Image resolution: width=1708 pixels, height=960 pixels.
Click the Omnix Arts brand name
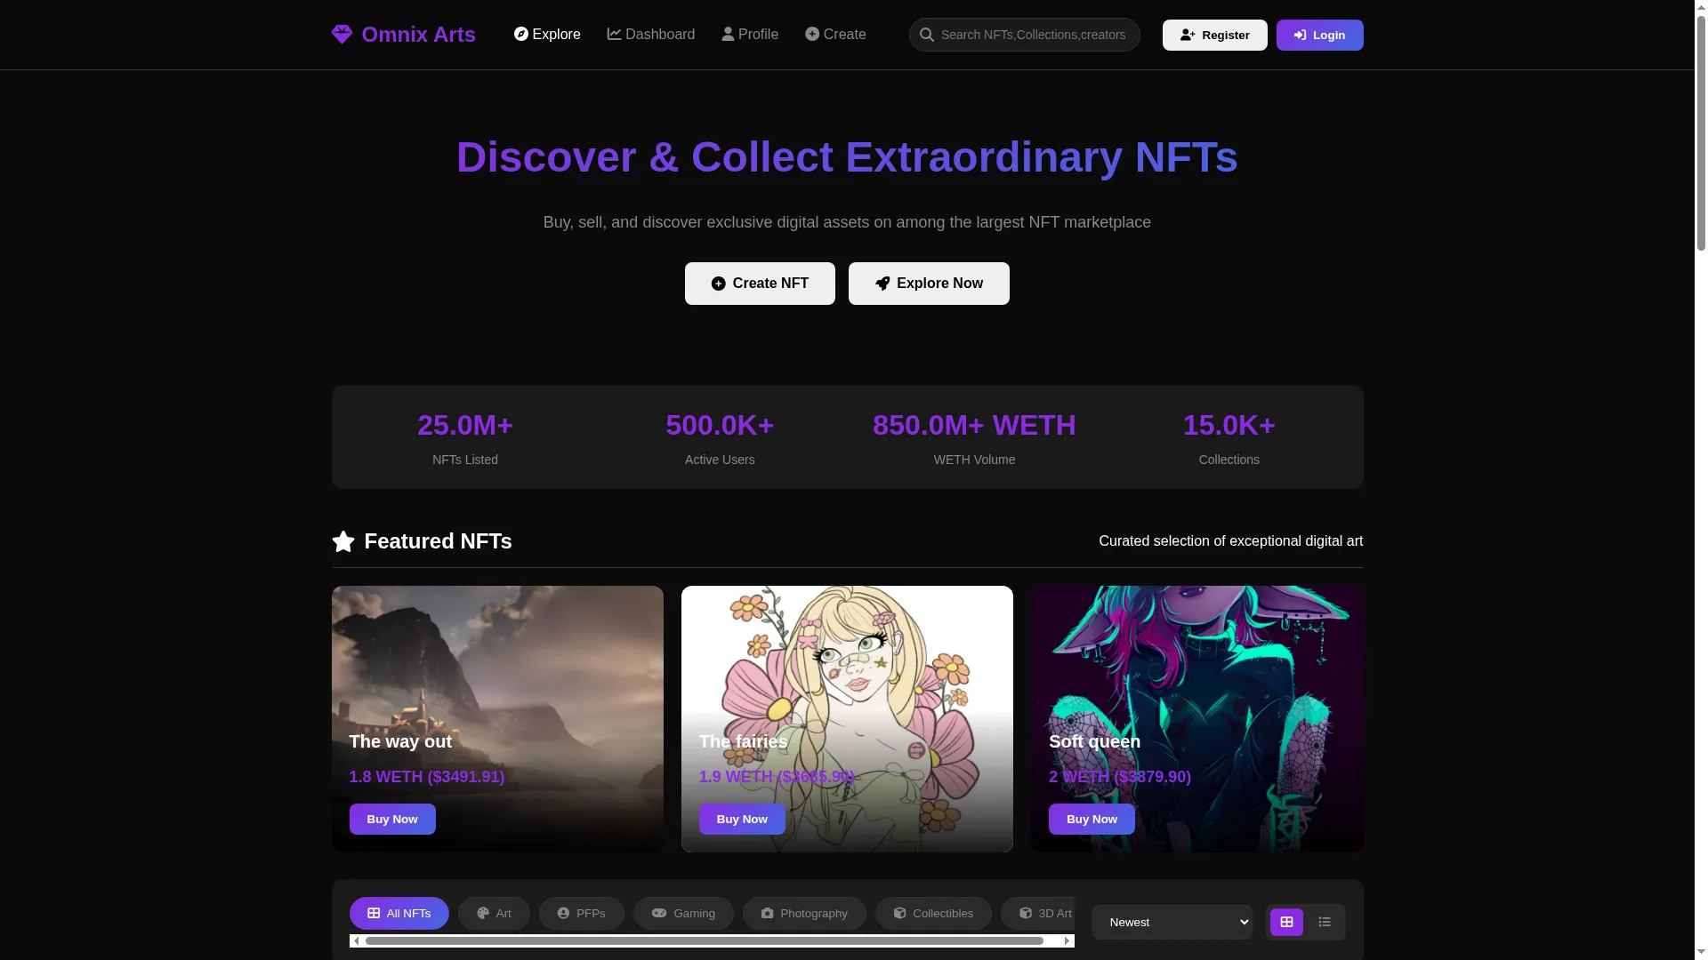tap(418, 35)
